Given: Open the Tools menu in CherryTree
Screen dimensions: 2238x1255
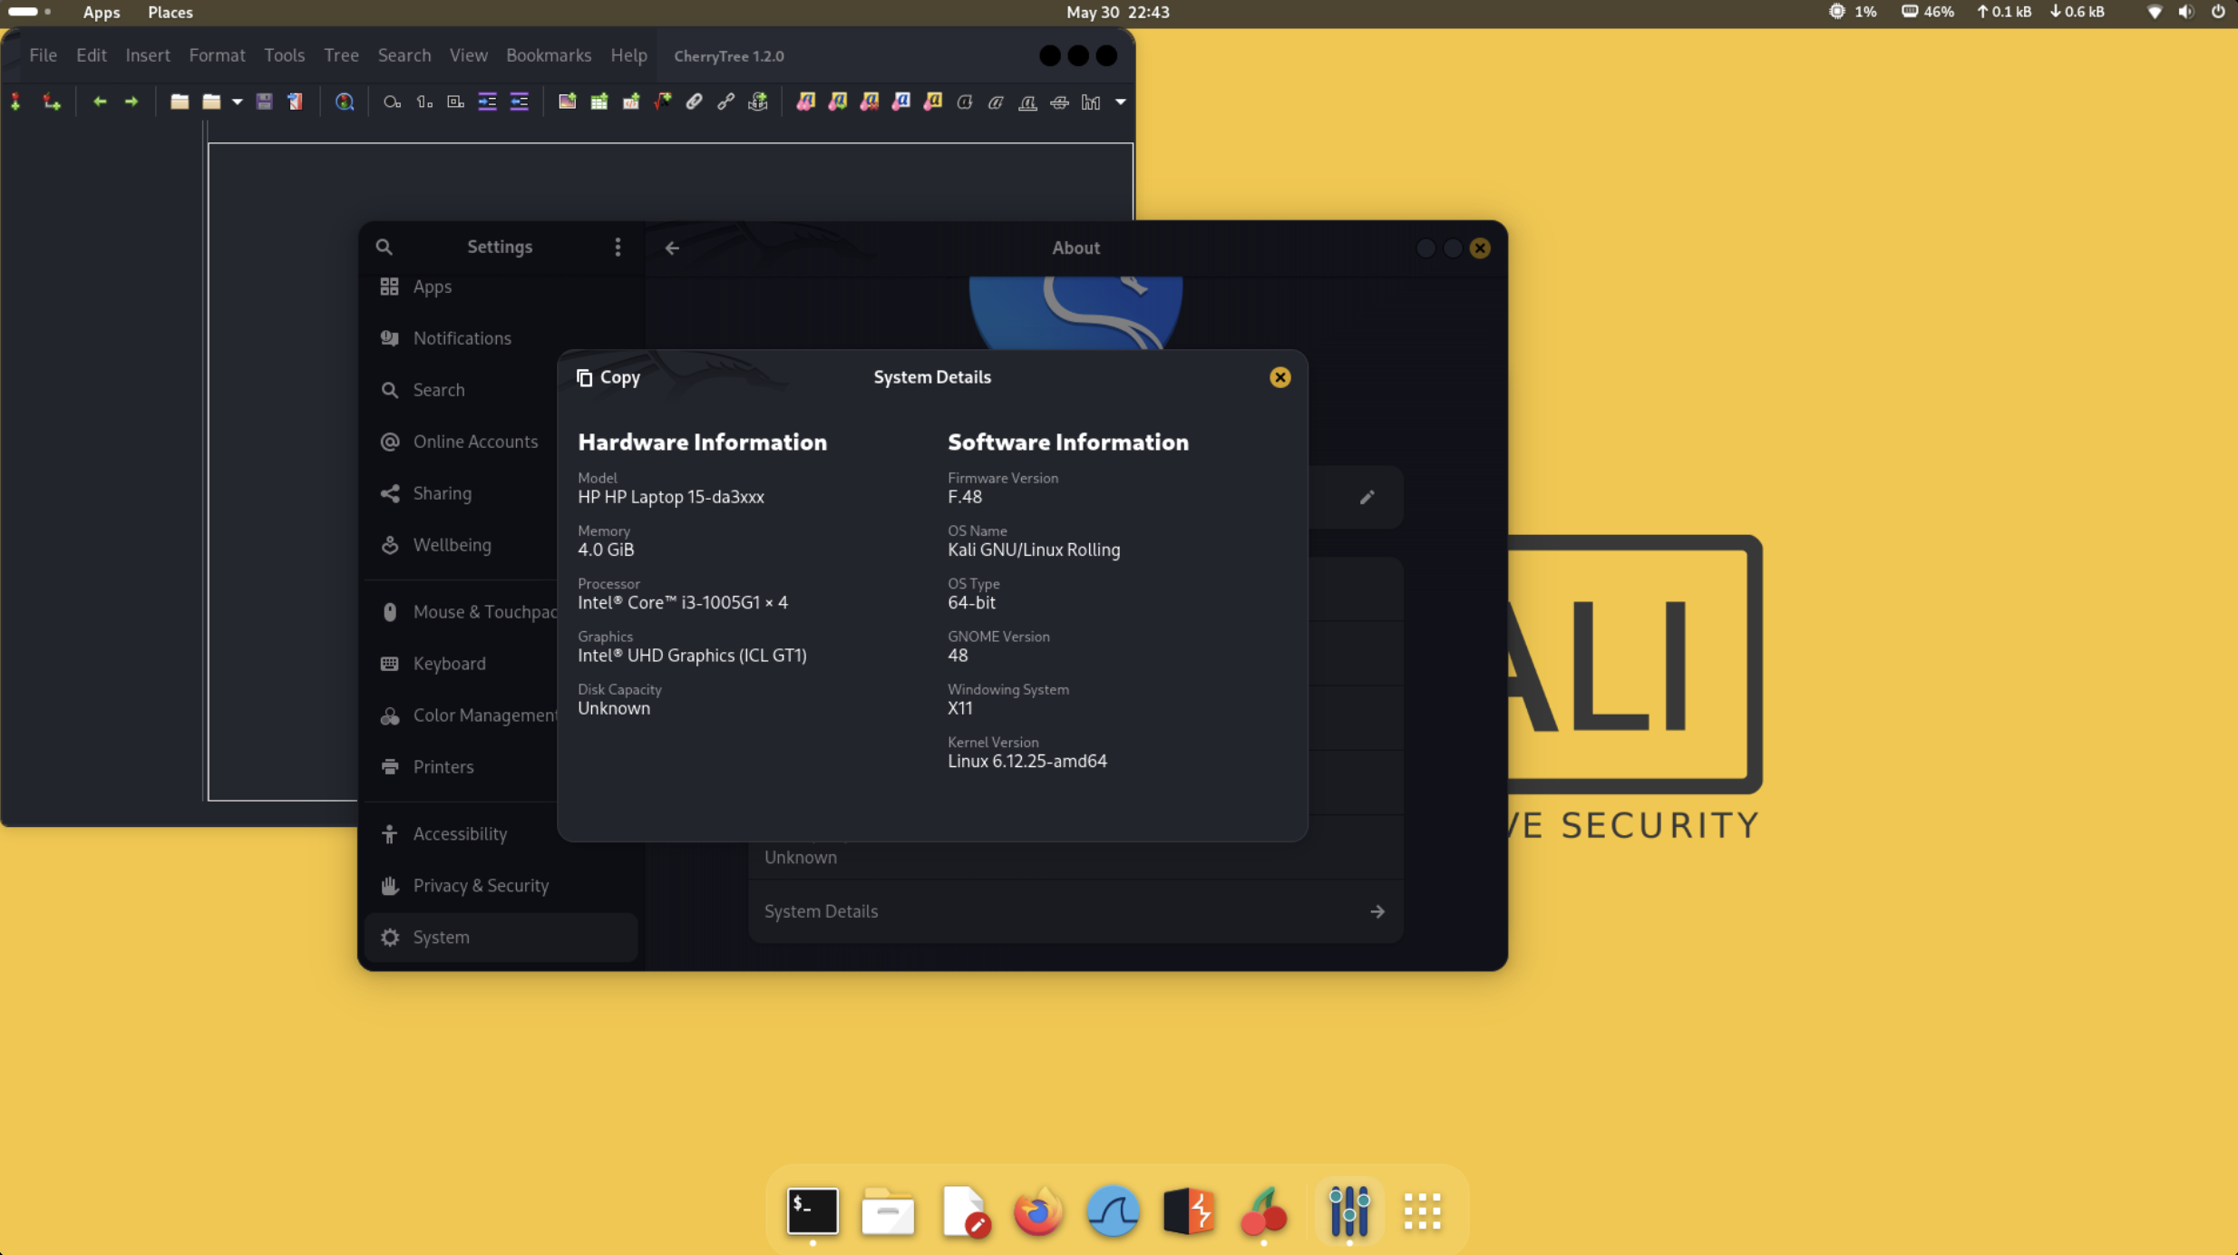Looking at the screenshot, I should 284,55.
